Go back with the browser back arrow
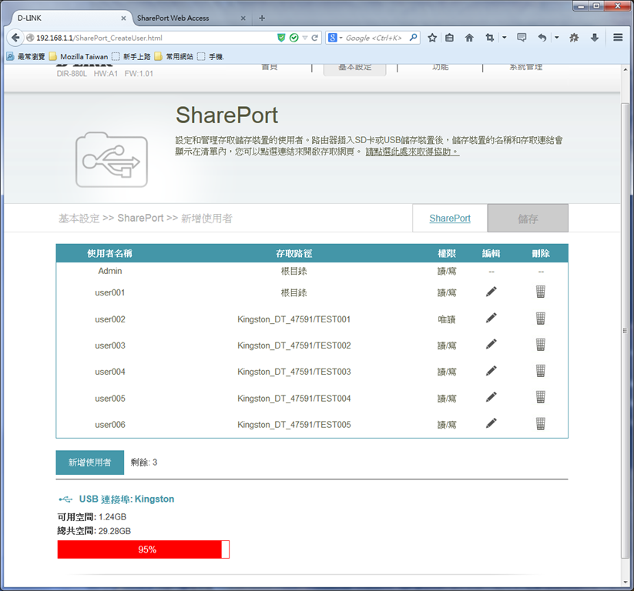The width and height of the screenshot is (634, 591). 15,38
